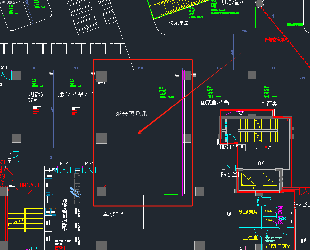Screen dimensions: 310x250
Task: Click the 监控室 room label
Action: coord(250,238)
